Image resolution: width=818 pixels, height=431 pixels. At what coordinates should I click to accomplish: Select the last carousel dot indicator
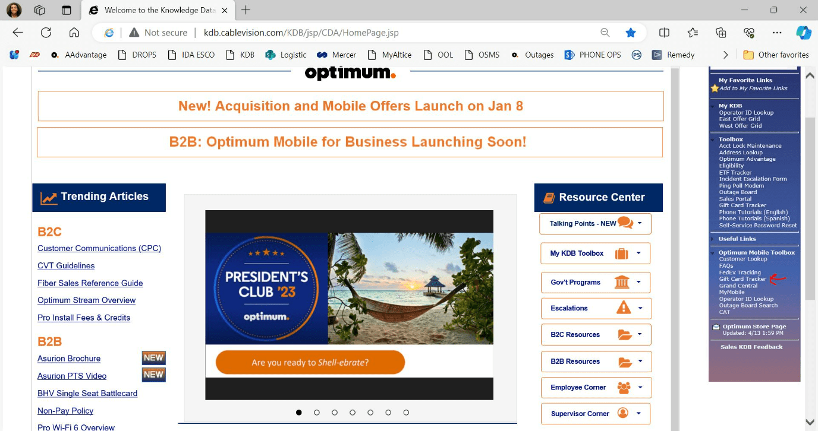pyautogui.click(x=406, y=412)
